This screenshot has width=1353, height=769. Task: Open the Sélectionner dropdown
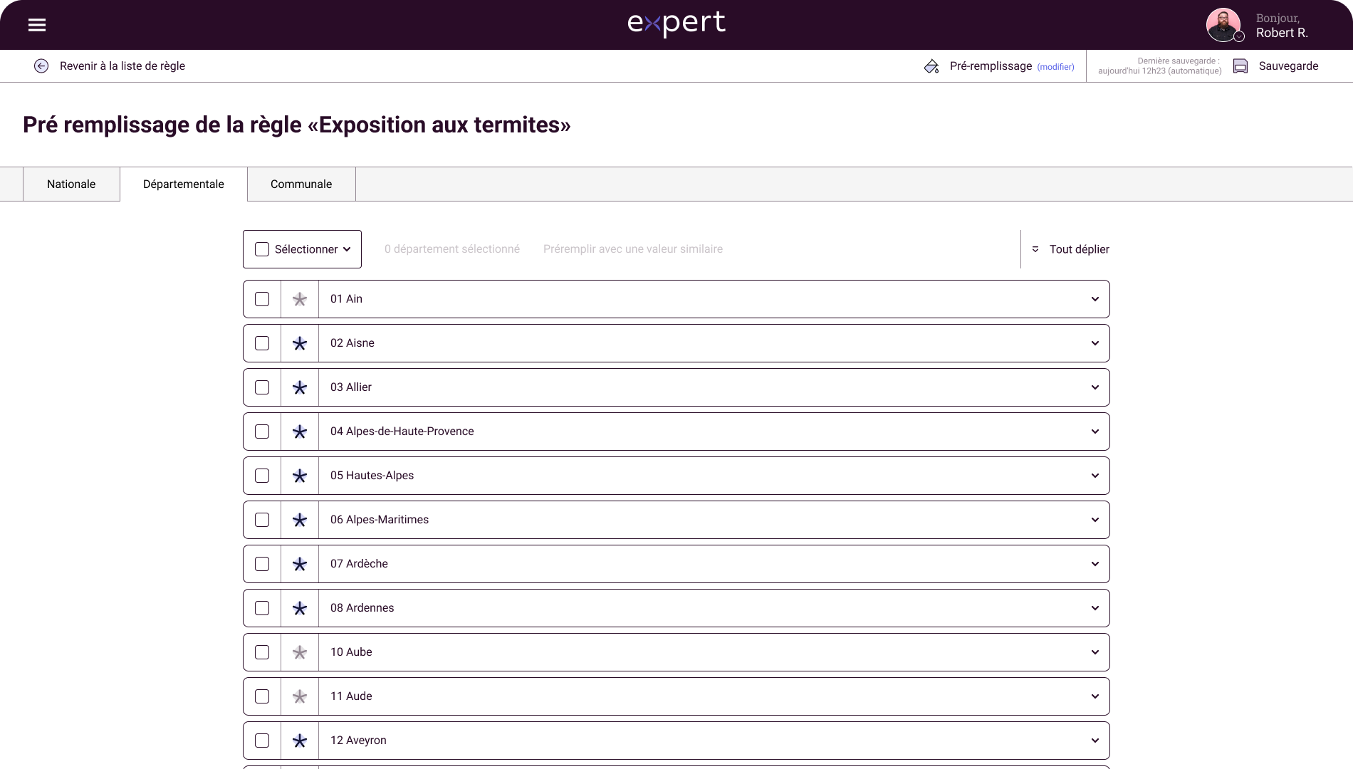[x=302, y=249]
